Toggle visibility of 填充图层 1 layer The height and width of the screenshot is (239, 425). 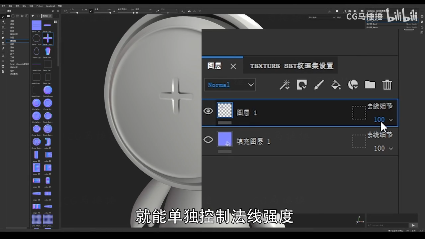(208, 140)
